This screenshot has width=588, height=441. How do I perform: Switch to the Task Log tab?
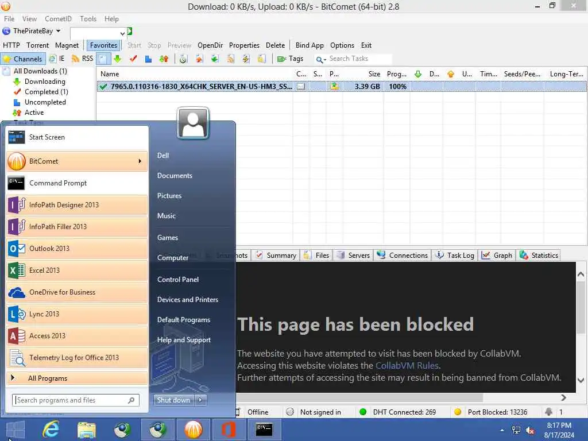[x=455, y=256]
